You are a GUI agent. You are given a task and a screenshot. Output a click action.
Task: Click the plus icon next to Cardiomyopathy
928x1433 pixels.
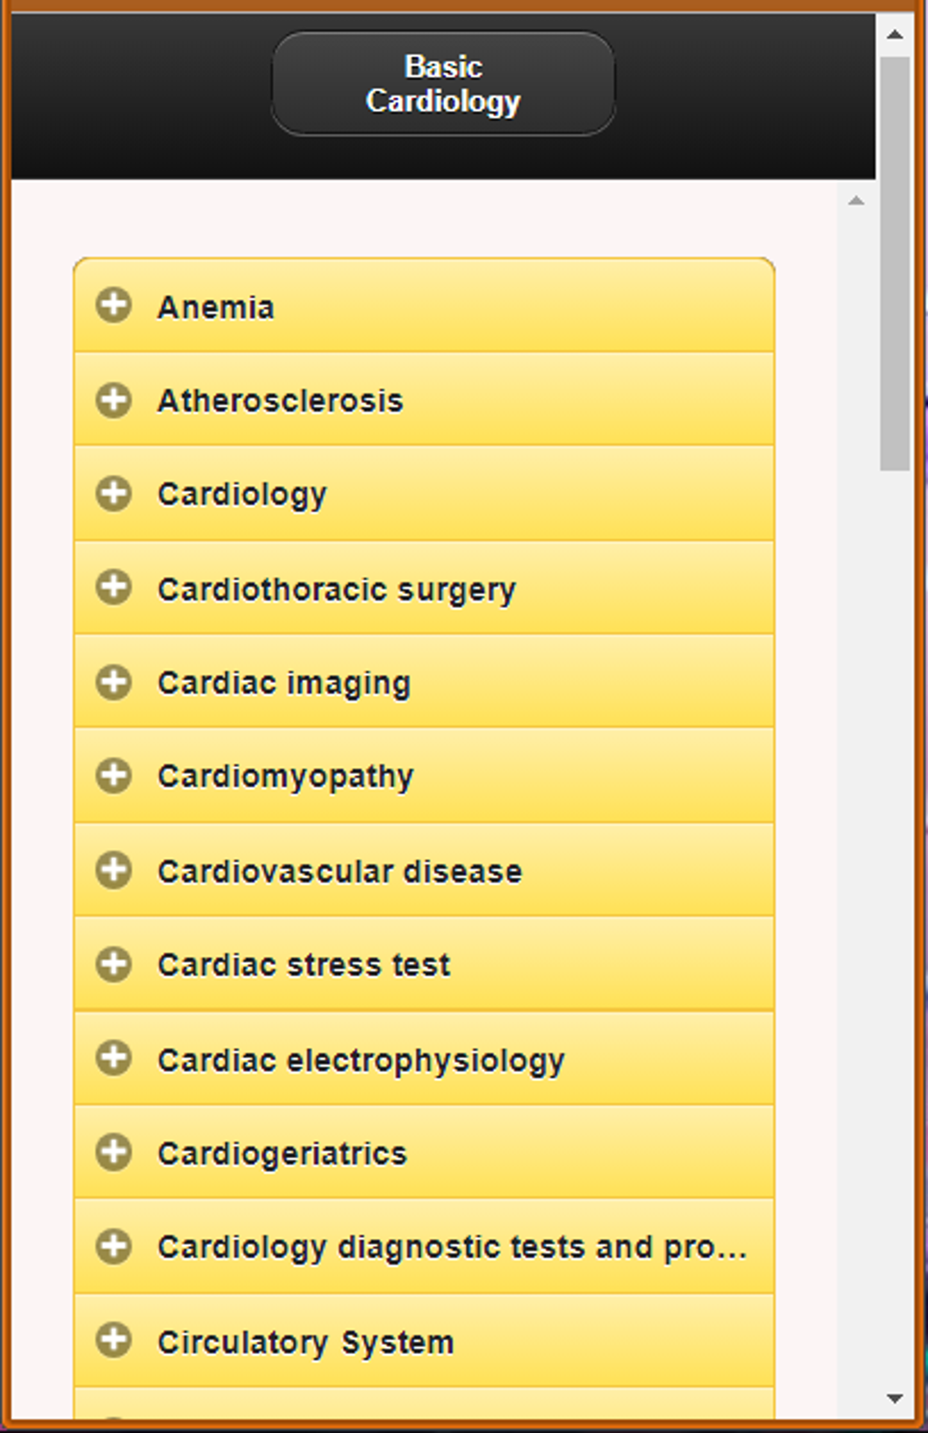(x=114, y=775)
